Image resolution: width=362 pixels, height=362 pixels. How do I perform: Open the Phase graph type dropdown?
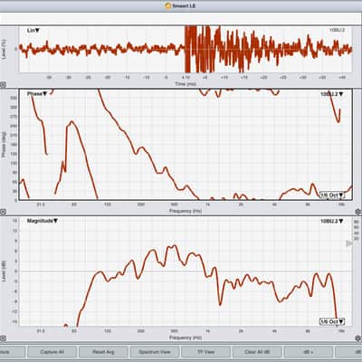37,94
